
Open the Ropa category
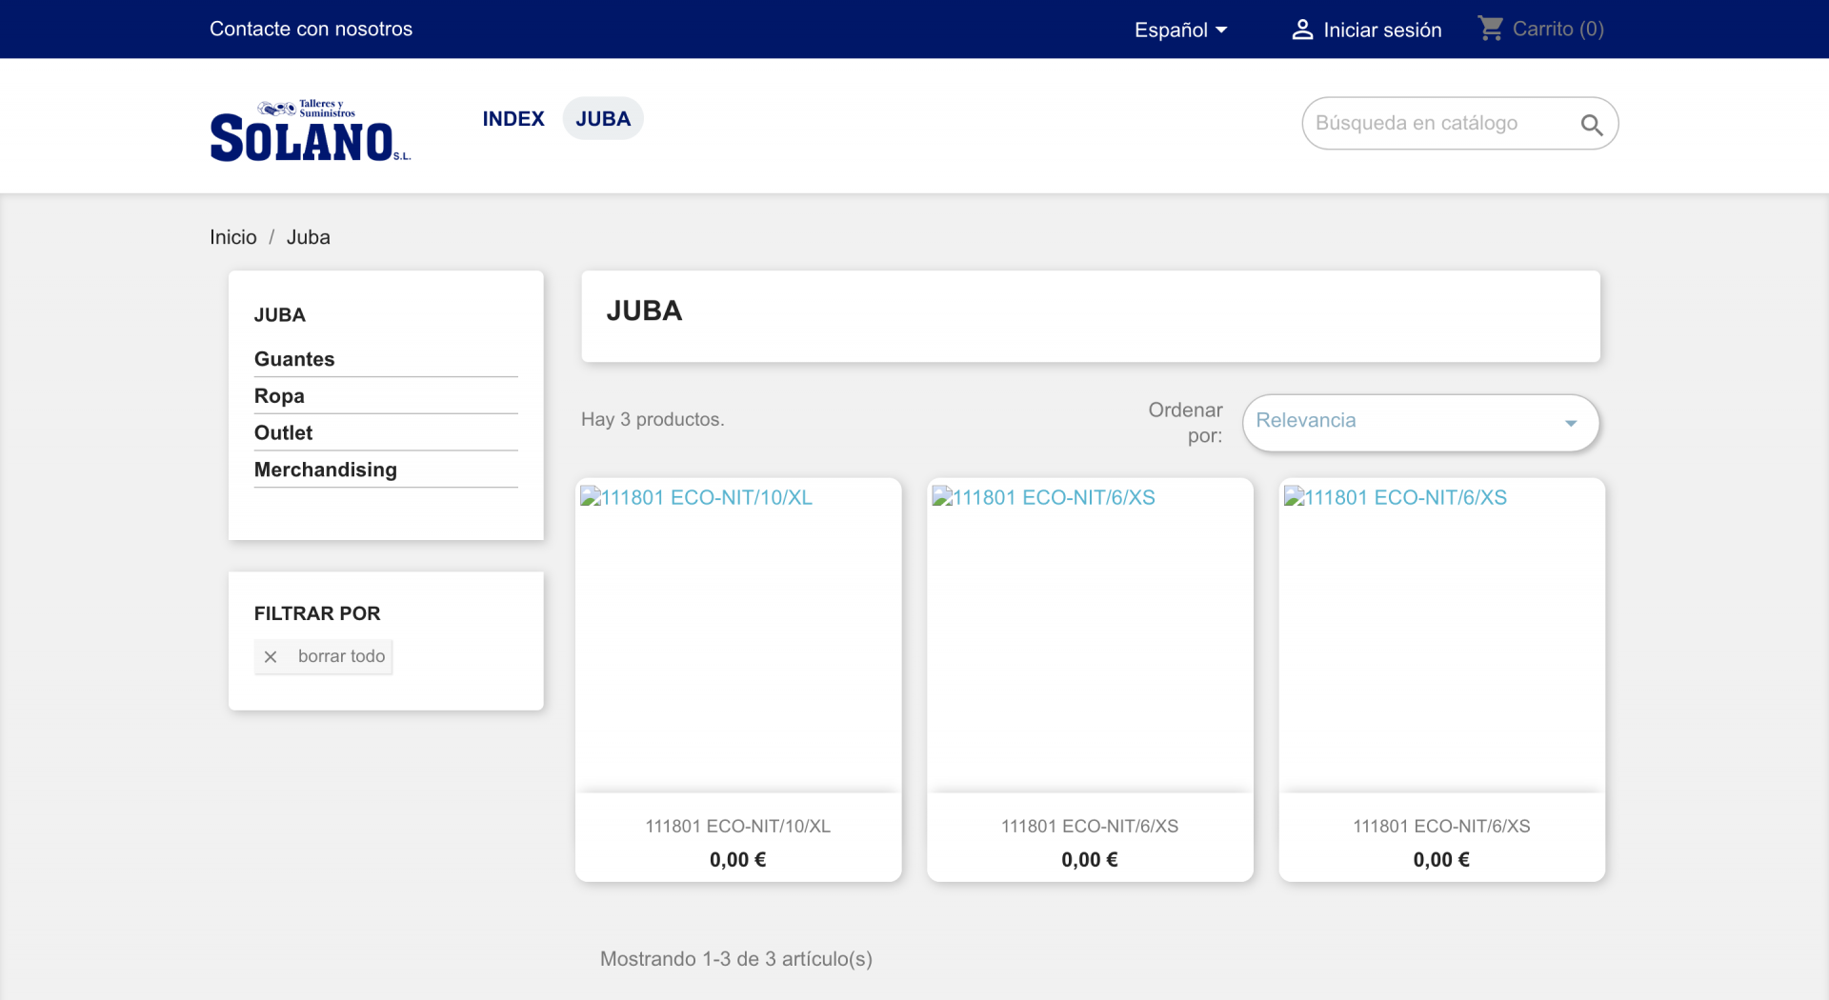[279, 395]
